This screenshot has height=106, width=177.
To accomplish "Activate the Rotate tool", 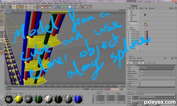I will point(22,7).
